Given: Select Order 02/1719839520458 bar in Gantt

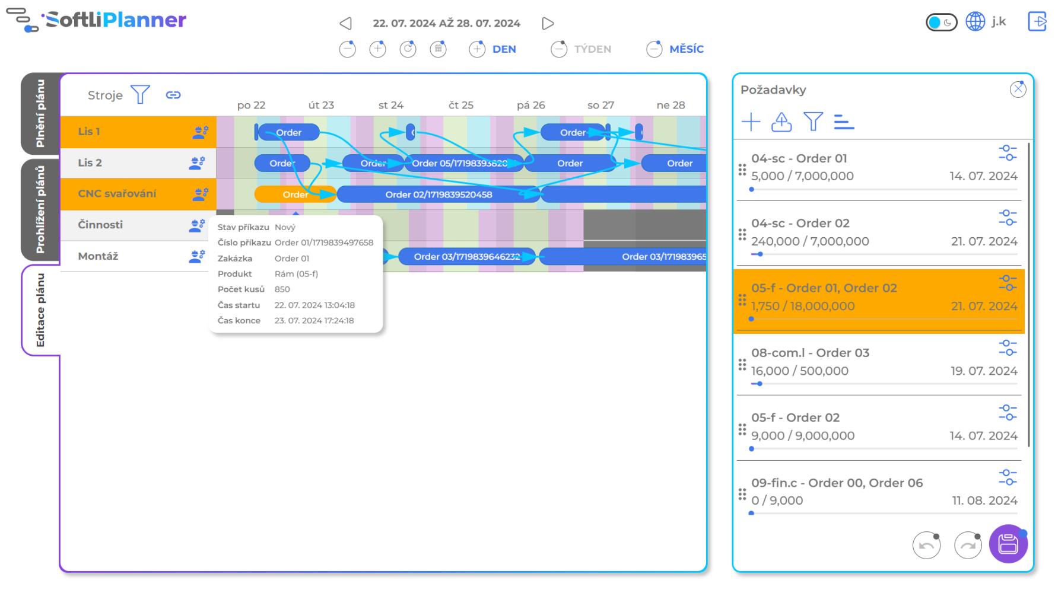Looking at the screenshot, I should (x=438, y=195).
